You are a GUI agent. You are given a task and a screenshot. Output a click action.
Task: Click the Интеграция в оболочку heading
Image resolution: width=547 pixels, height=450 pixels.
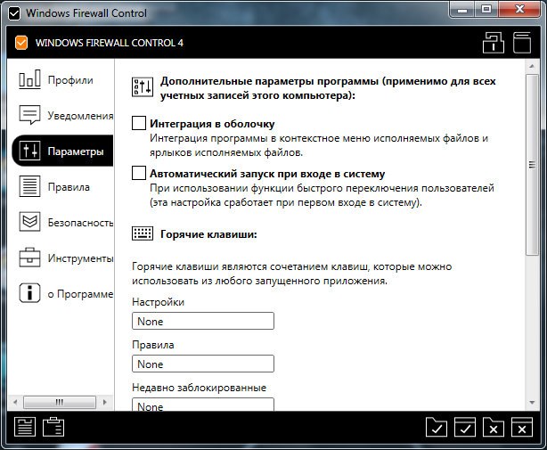212,124
